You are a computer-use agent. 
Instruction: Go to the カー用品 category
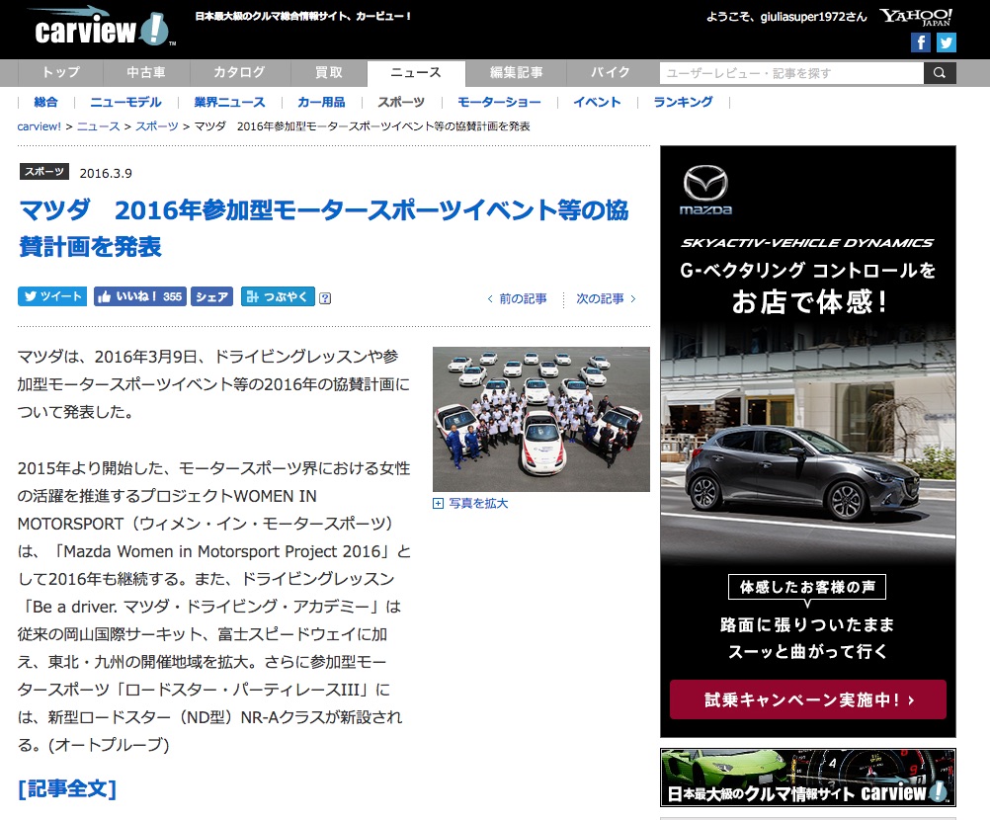tap(321, 103)
